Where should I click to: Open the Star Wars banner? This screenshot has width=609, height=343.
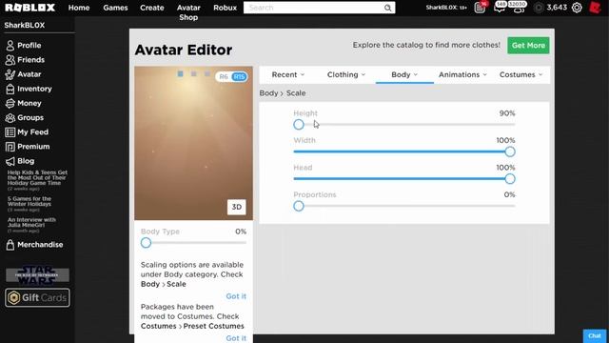click(37, 275)
